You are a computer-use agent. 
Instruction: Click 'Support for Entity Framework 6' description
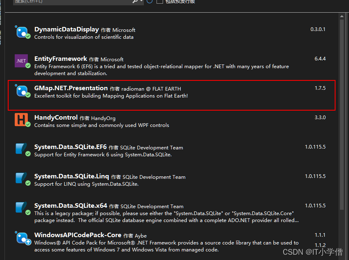pos(103,155)
